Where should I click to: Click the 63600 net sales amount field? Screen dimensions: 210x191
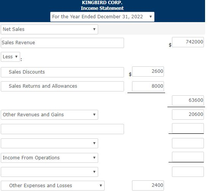pyautogui.click(x=188, y=100)
